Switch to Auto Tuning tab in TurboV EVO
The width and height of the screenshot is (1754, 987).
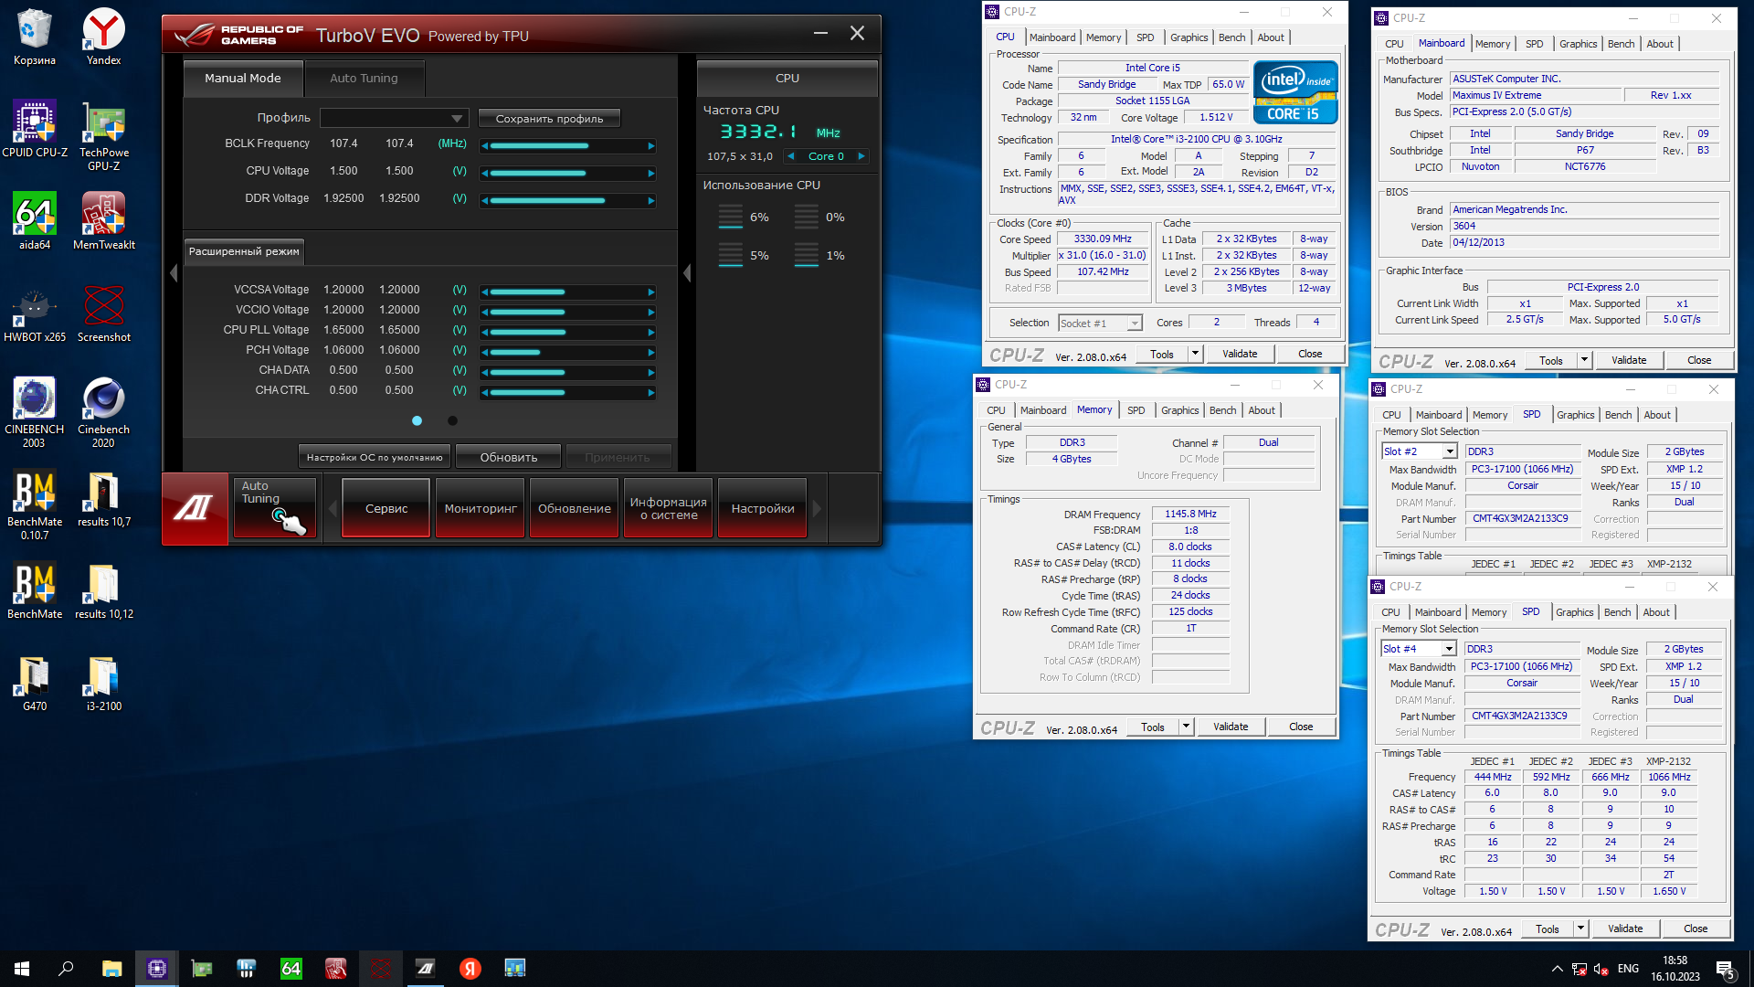(364, 79)
